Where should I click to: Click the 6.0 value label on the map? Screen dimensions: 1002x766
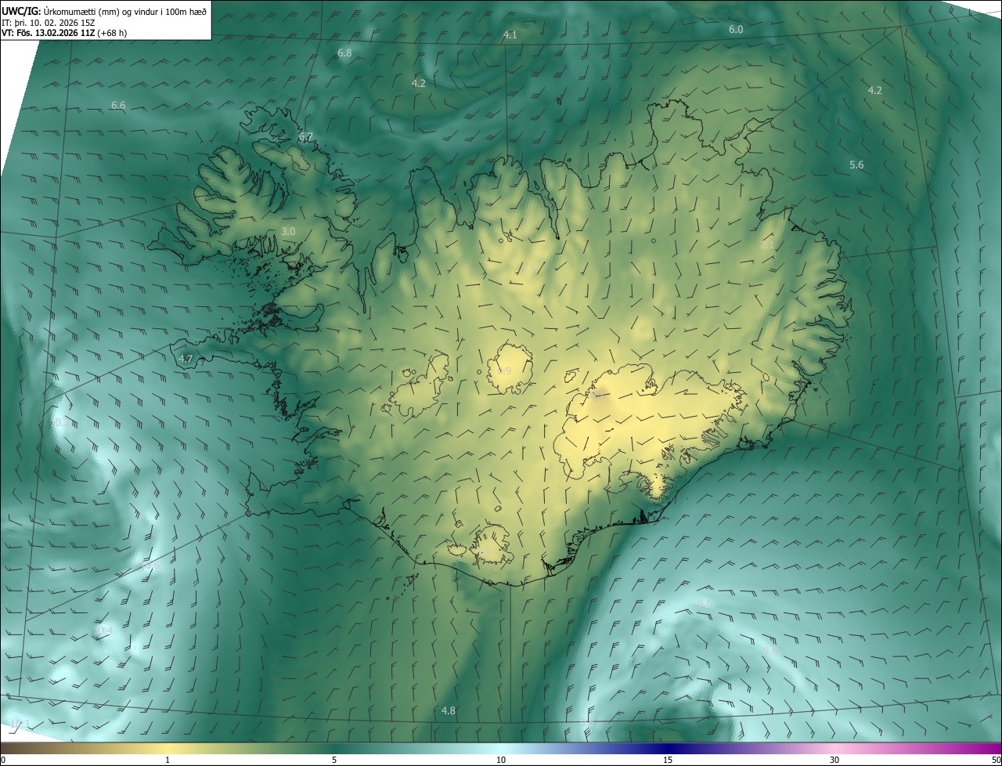pyautogui.click(x=736, y=29)
